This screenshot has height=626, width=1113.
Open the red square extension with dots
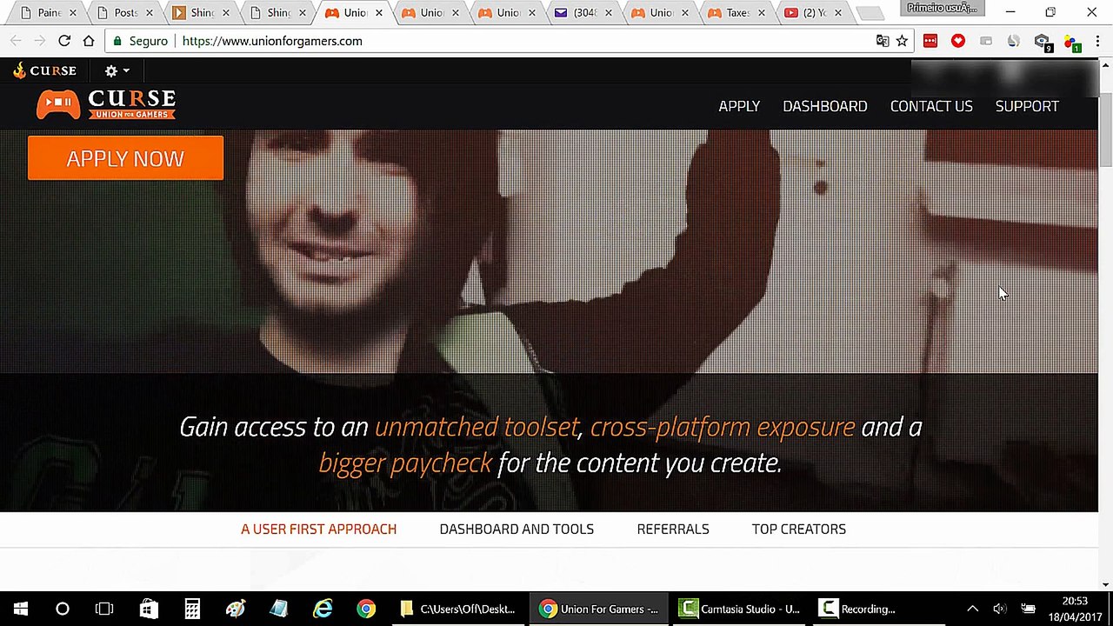[x=930, y=41]
